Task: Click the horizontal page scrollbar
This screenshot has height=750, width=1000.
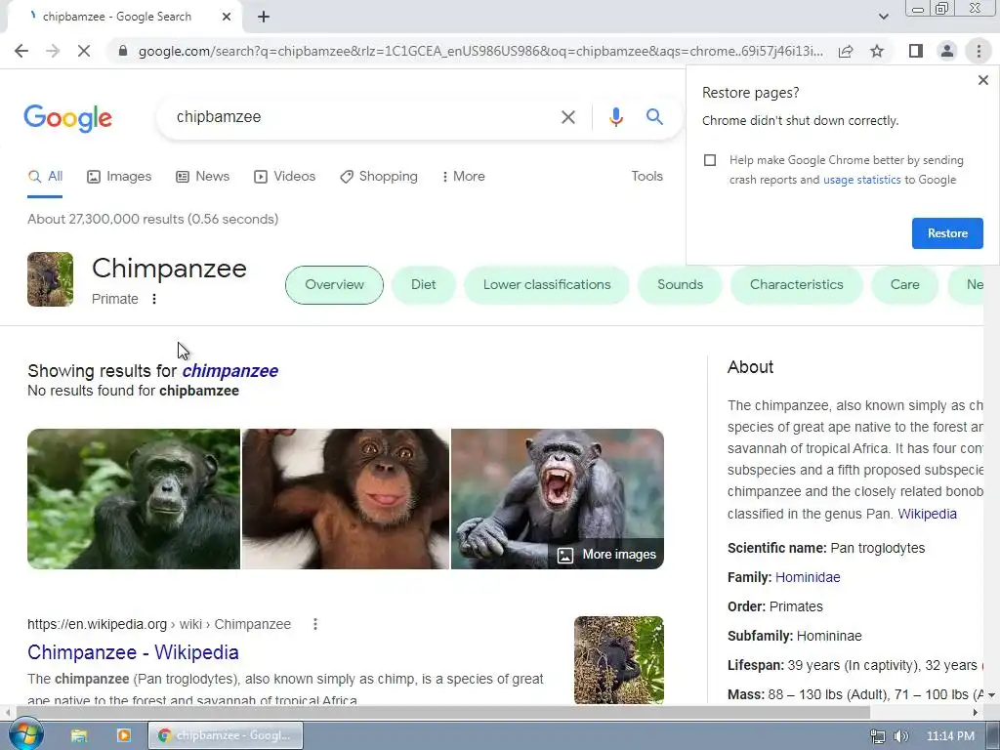Action: pos(443,712)
